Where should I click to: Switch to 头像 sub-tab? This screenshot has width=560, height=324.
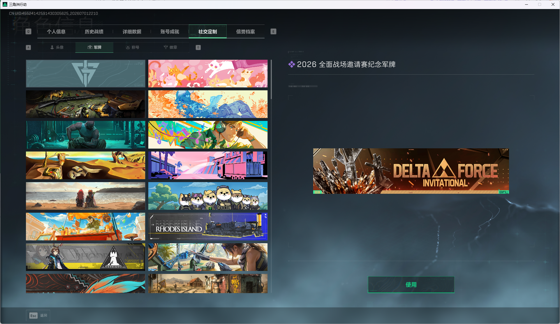click(57, 47)
